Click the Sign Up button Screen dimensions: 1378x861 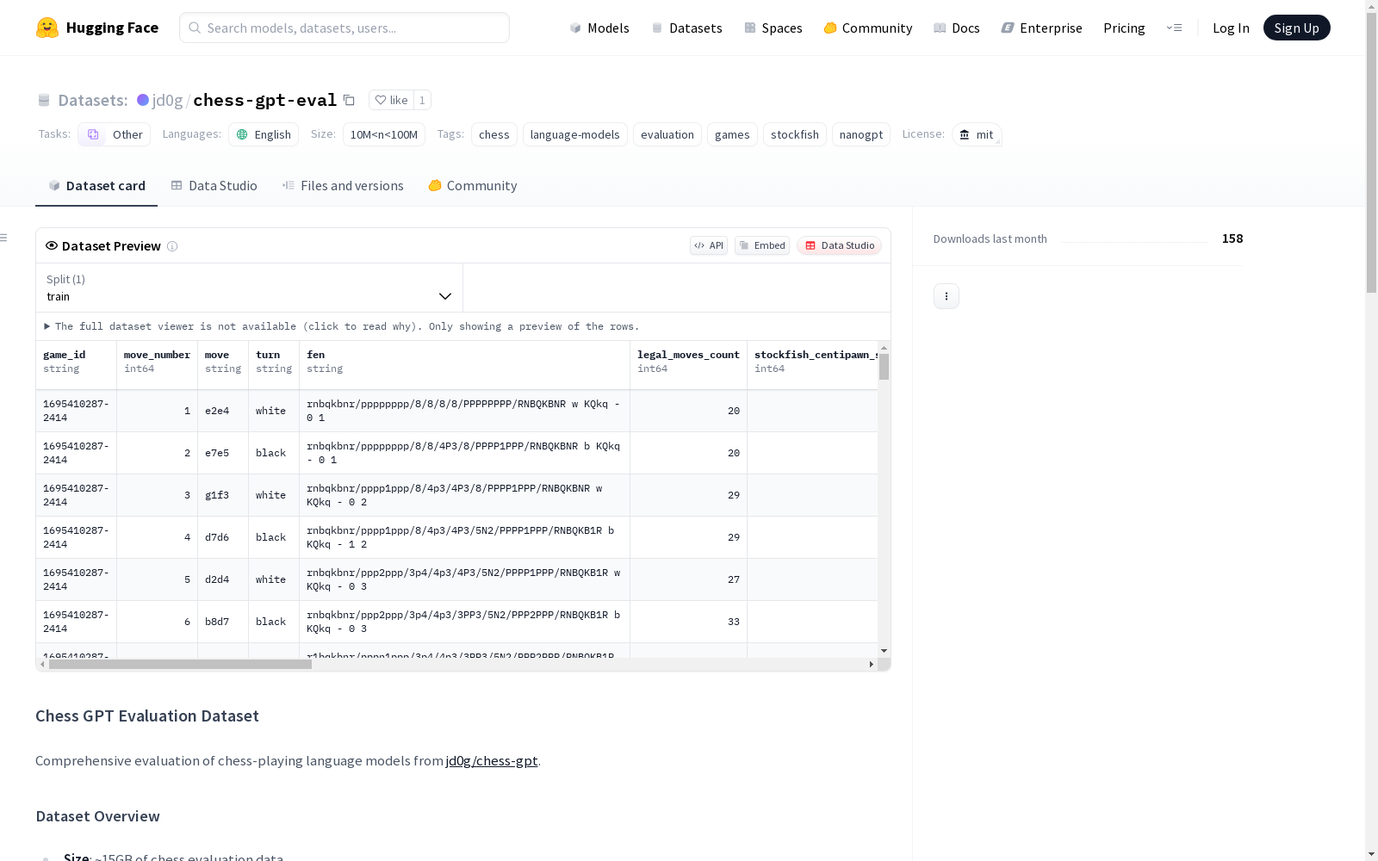point(1296,28)
